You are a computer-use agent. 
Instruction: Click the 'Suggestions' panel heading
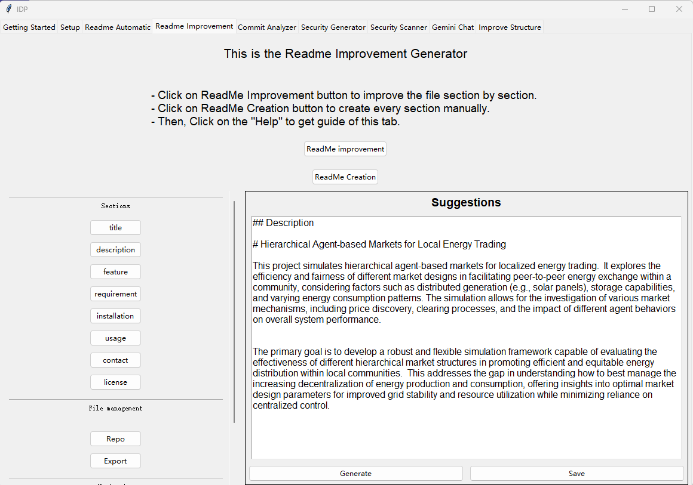(466, 203)
